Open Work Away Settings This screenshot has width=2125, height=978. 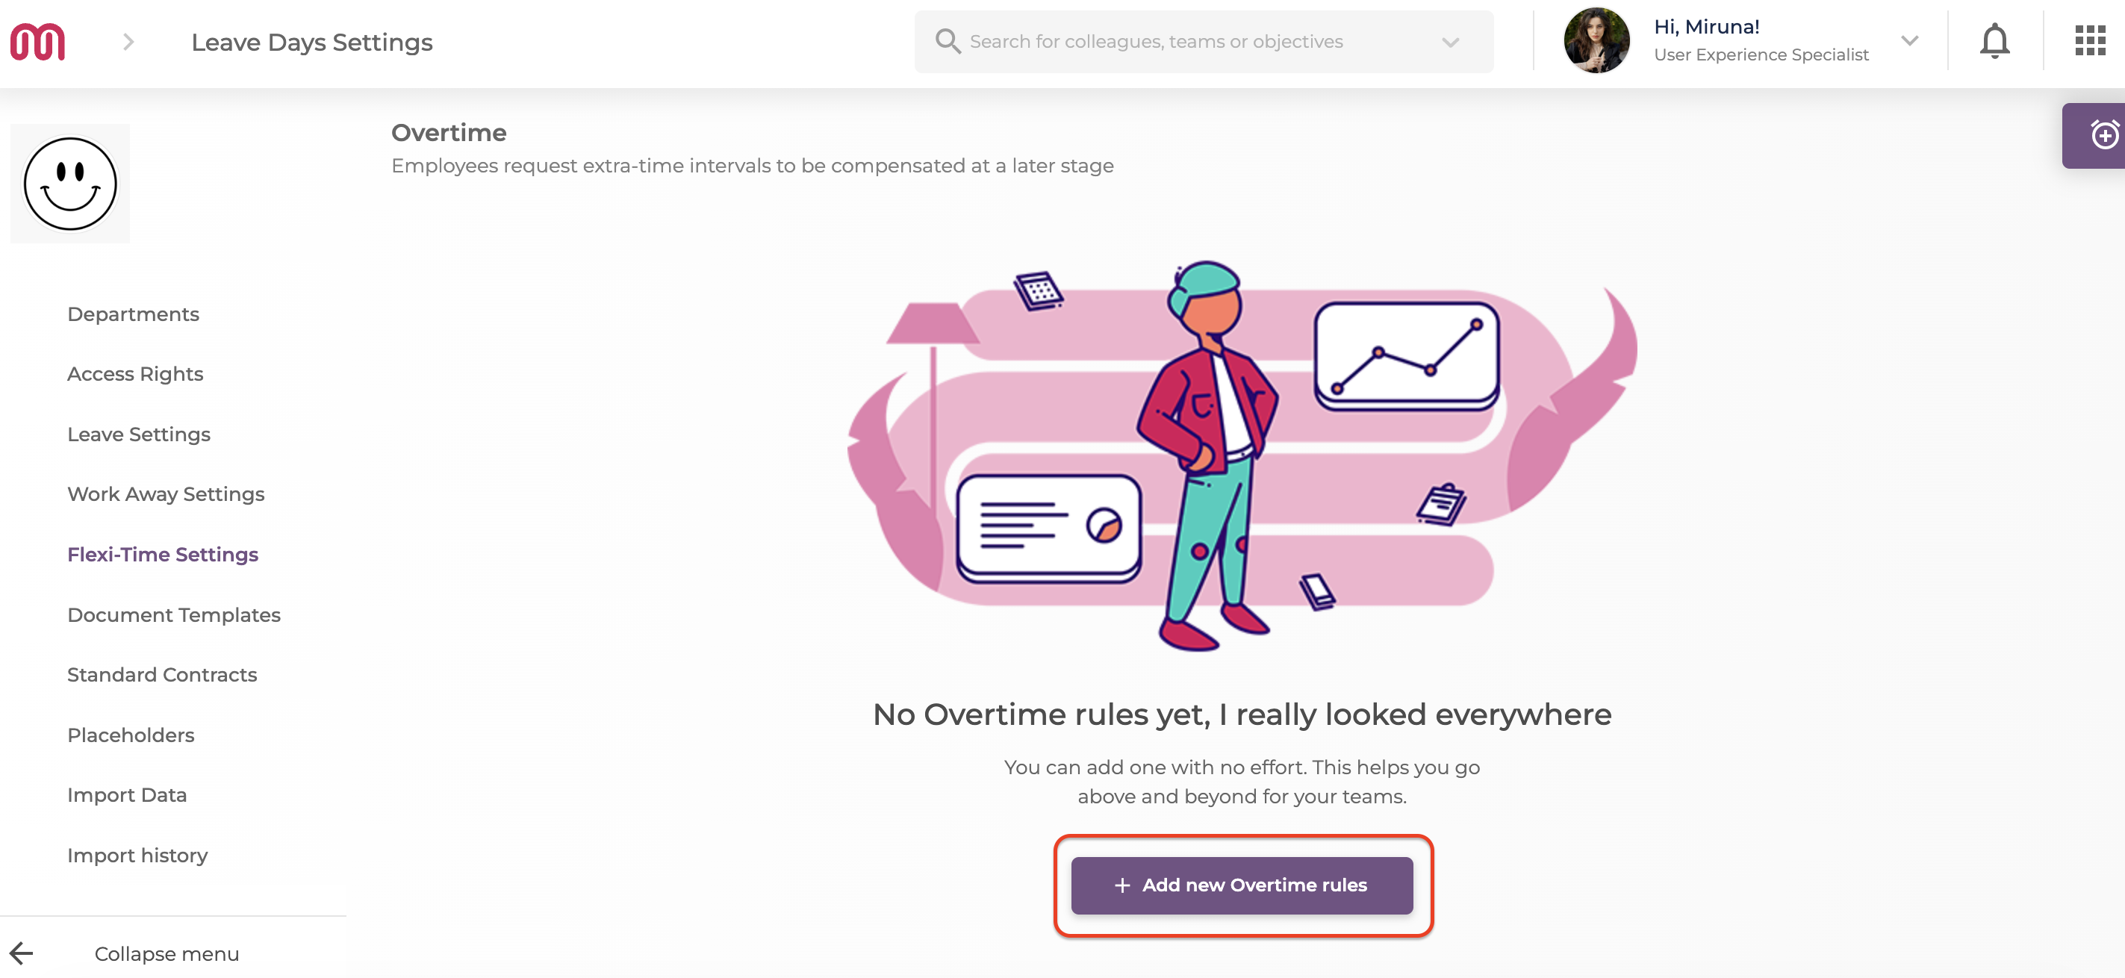click(x=166, y=494)
